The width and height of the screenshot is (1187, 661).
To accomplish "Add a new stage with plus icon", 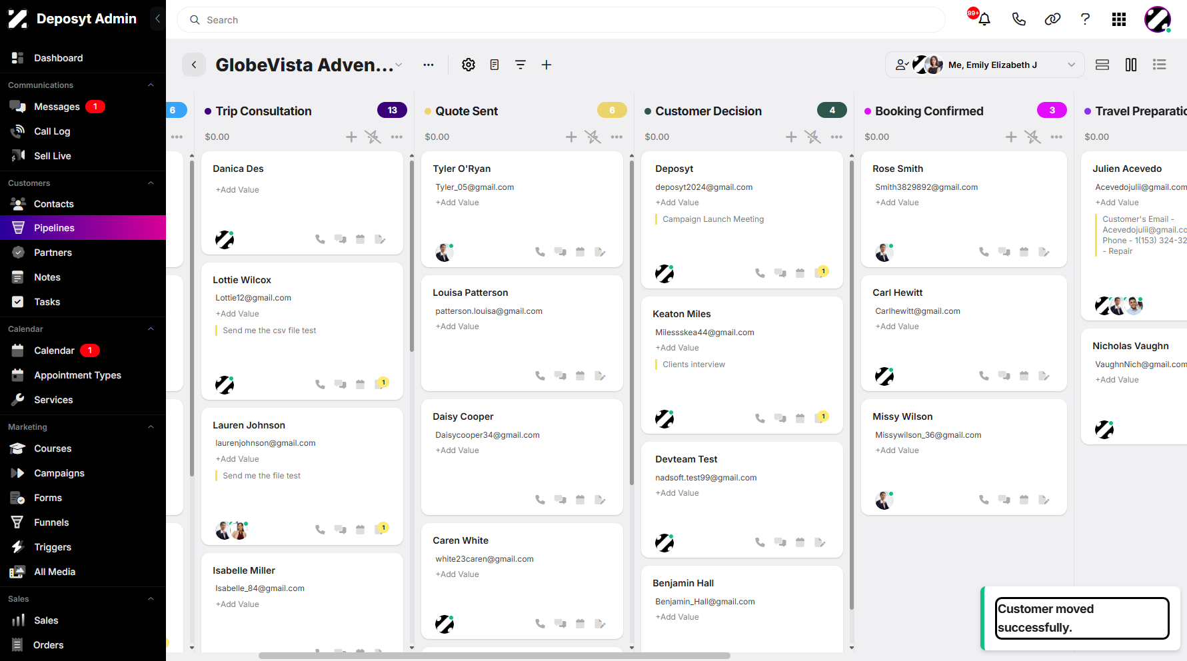I will click(x=547, y=65).
